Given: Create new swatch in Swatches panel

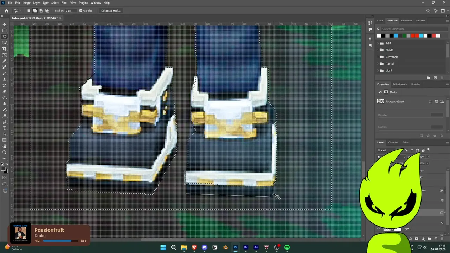Looking at the screenshot, I should point(435,78).
